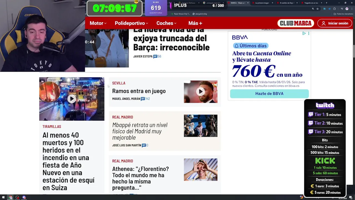355x200 pixels.
Task: Open Chrome from the Windows taskbar
Action: point(11,197)
